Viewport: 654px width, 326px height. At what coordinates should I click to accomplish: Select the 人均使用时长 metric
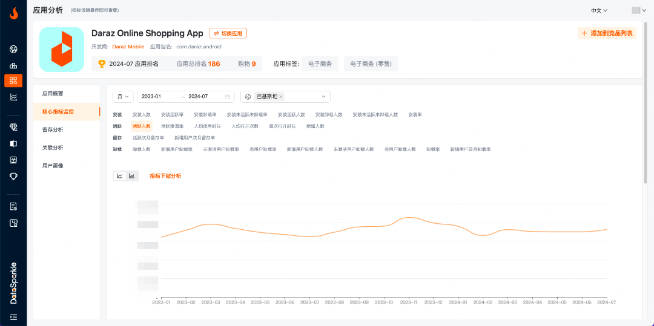(207, 126)
